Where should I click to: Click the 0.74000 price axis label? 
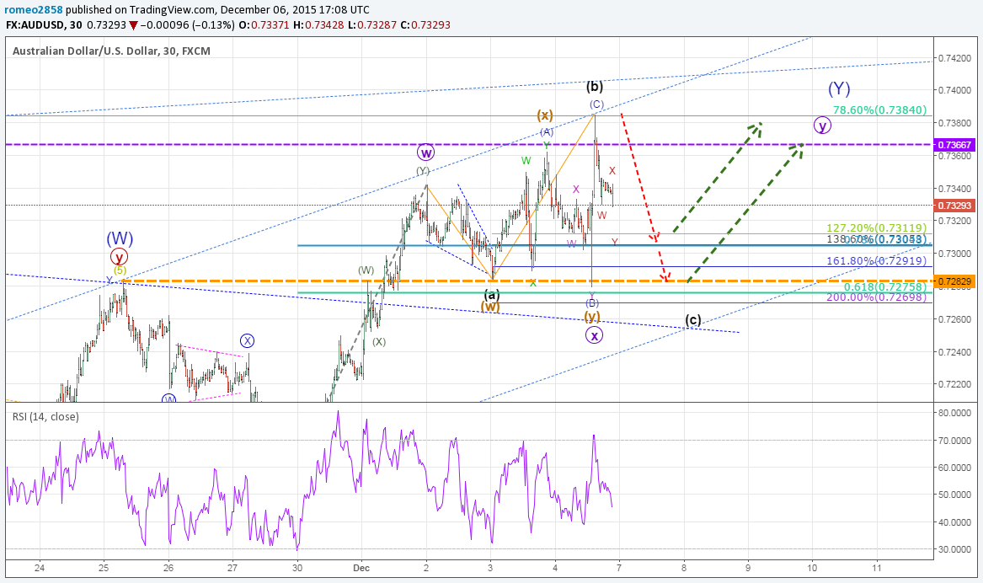point(955,90)
